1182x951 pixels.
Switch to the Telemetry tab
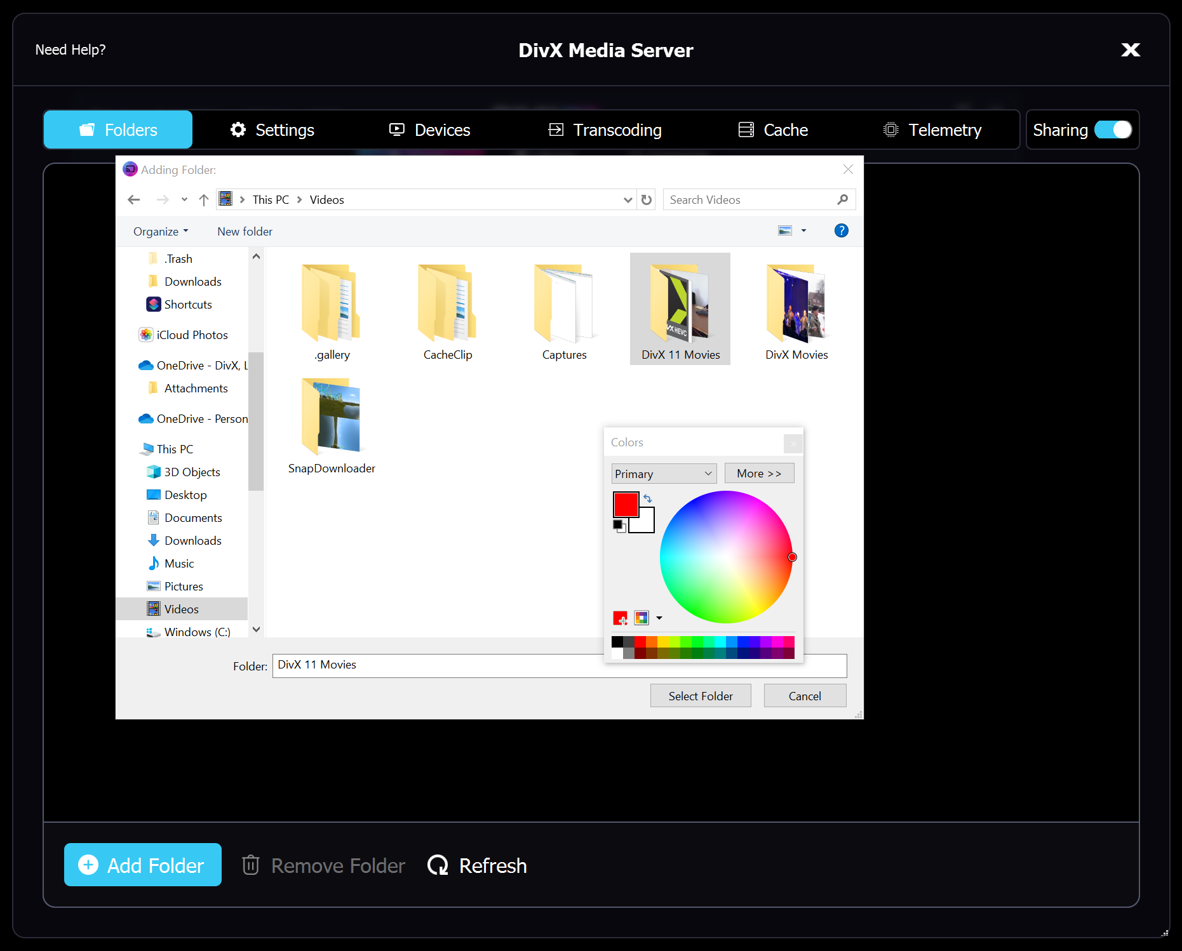(932, 130)
